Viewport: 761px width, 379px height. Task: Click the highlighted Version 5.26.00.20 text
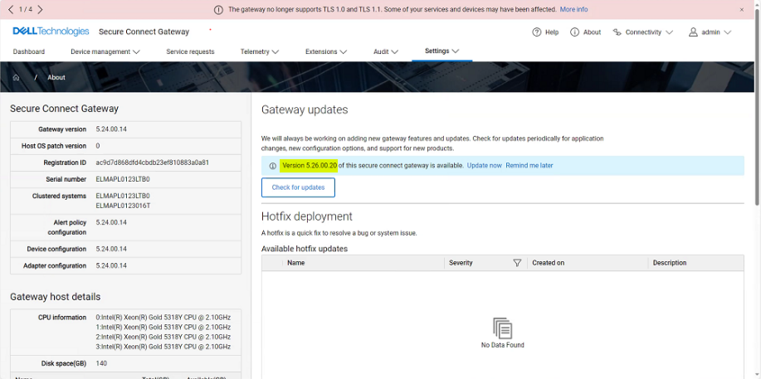click(x=310, y=166)
